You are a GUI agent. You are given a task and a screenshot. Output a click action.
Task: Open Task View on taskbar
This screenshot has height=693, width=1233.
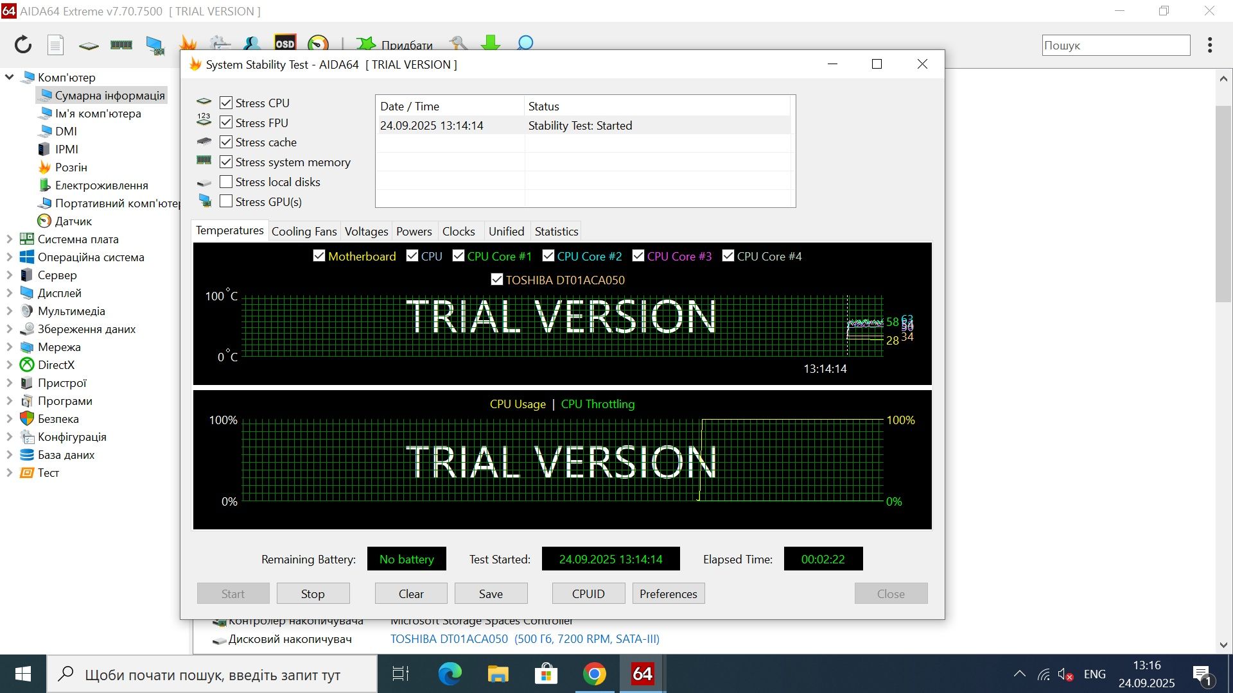click(400, 674)
